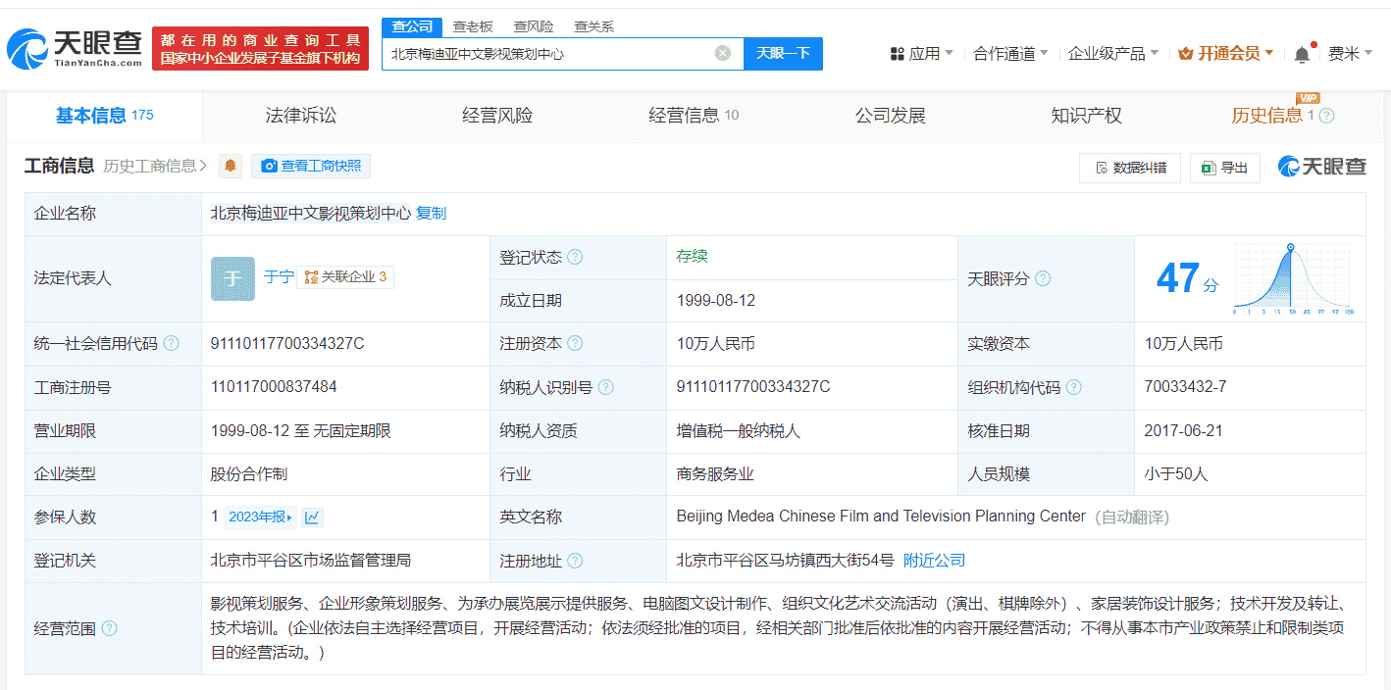Image resolution: width=1391 pixels, height=690 pixels.
Task: Click inside the company search input field
Action: 549,54
